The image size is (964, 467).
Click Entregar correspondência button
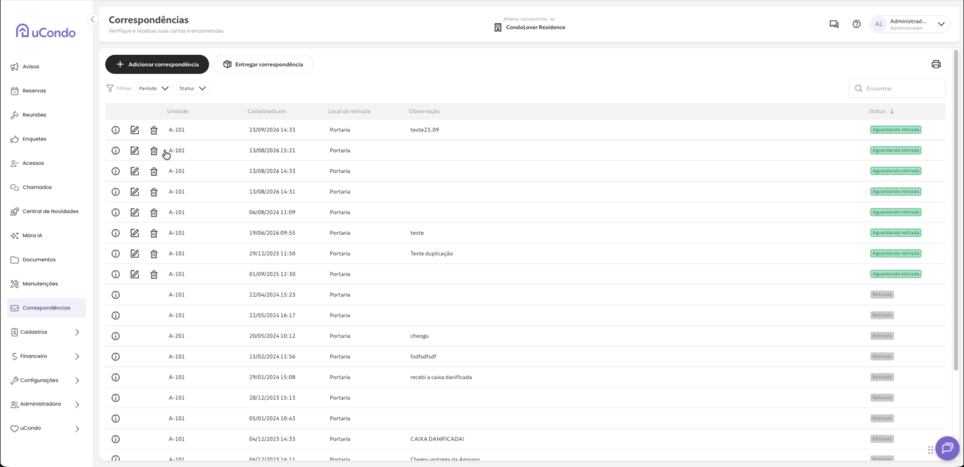point(263,64)
